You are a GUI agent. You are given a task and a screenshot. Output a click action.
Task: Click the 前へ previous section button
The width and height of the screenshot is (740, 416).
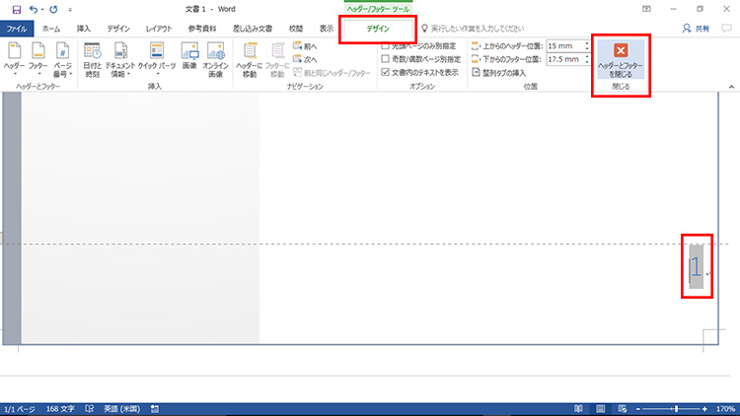[x=305, y=45]
